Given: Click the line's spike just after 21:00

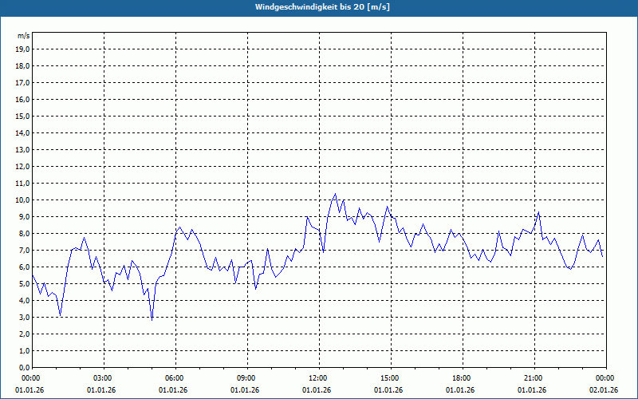Looking at the screenshot, I should pos(539,212).
